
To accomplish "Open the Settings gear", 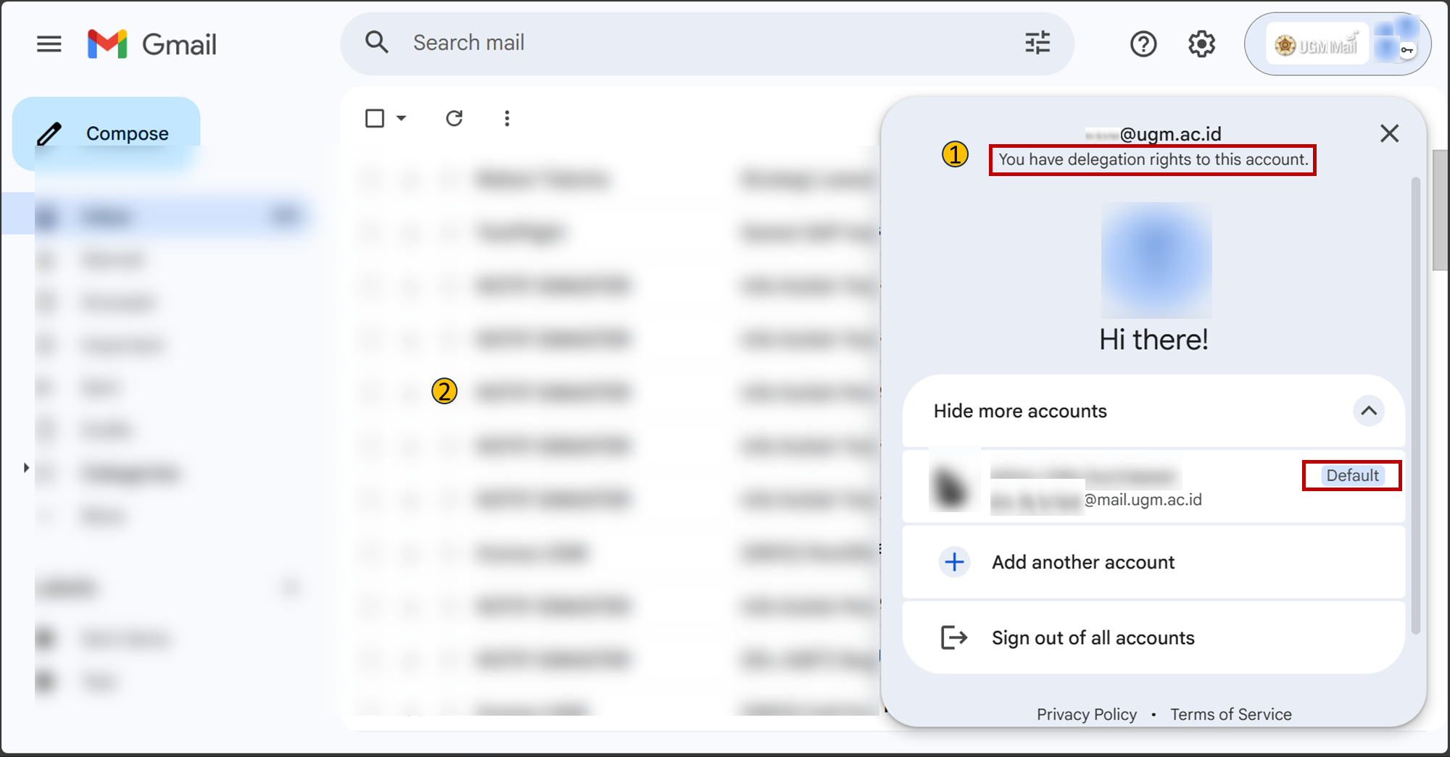I will tap(1201, 44).
